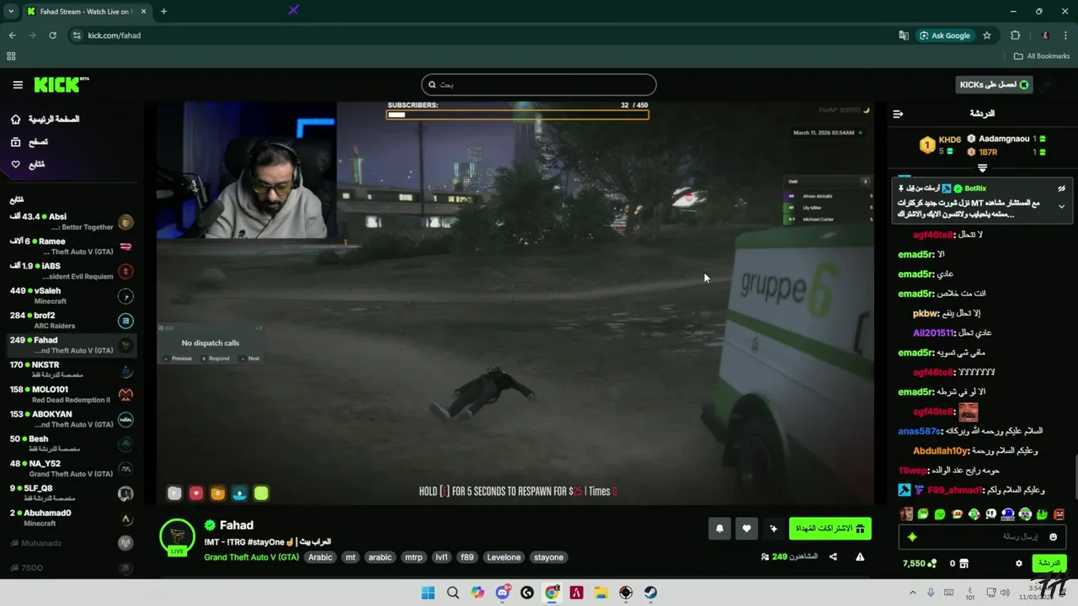Click the home icon in the sidebar
This screenshot has height=606, width=1078.
click(x=15, y=120)
